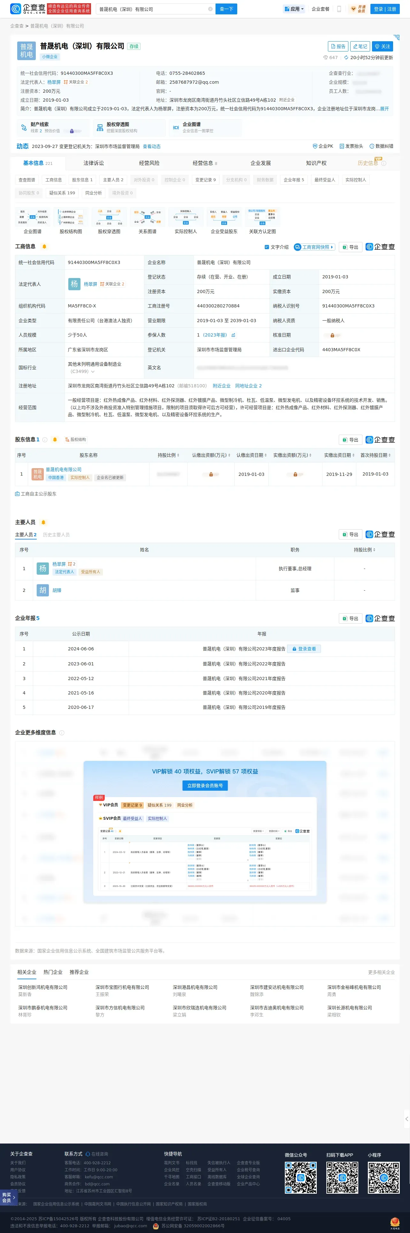The image size is (410, 1233).
Task: Report an error via 数据纠错
Action: [381, 146]
